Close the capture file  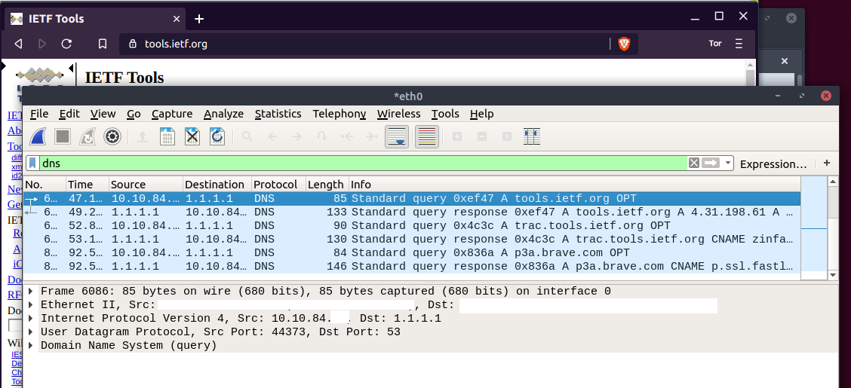(192, 136)
